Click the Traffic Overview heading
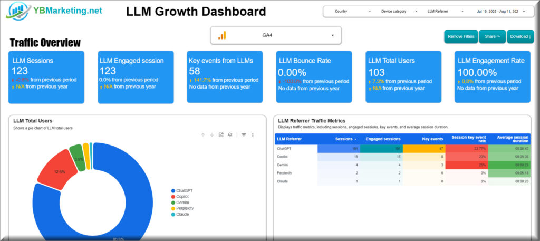 tap(45, 43)
